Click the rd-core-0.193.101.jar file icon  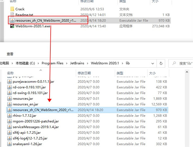(10, 87)
